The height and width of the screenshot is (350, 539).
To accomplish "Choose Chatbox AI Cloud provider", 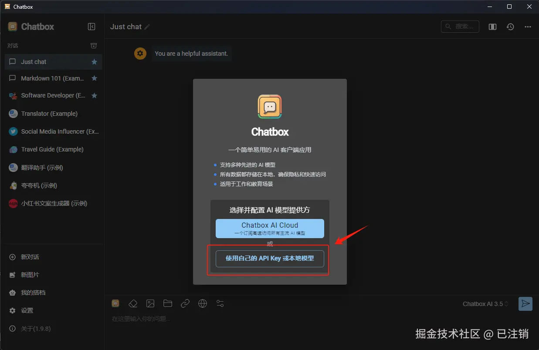I will (x=270, y=229).
